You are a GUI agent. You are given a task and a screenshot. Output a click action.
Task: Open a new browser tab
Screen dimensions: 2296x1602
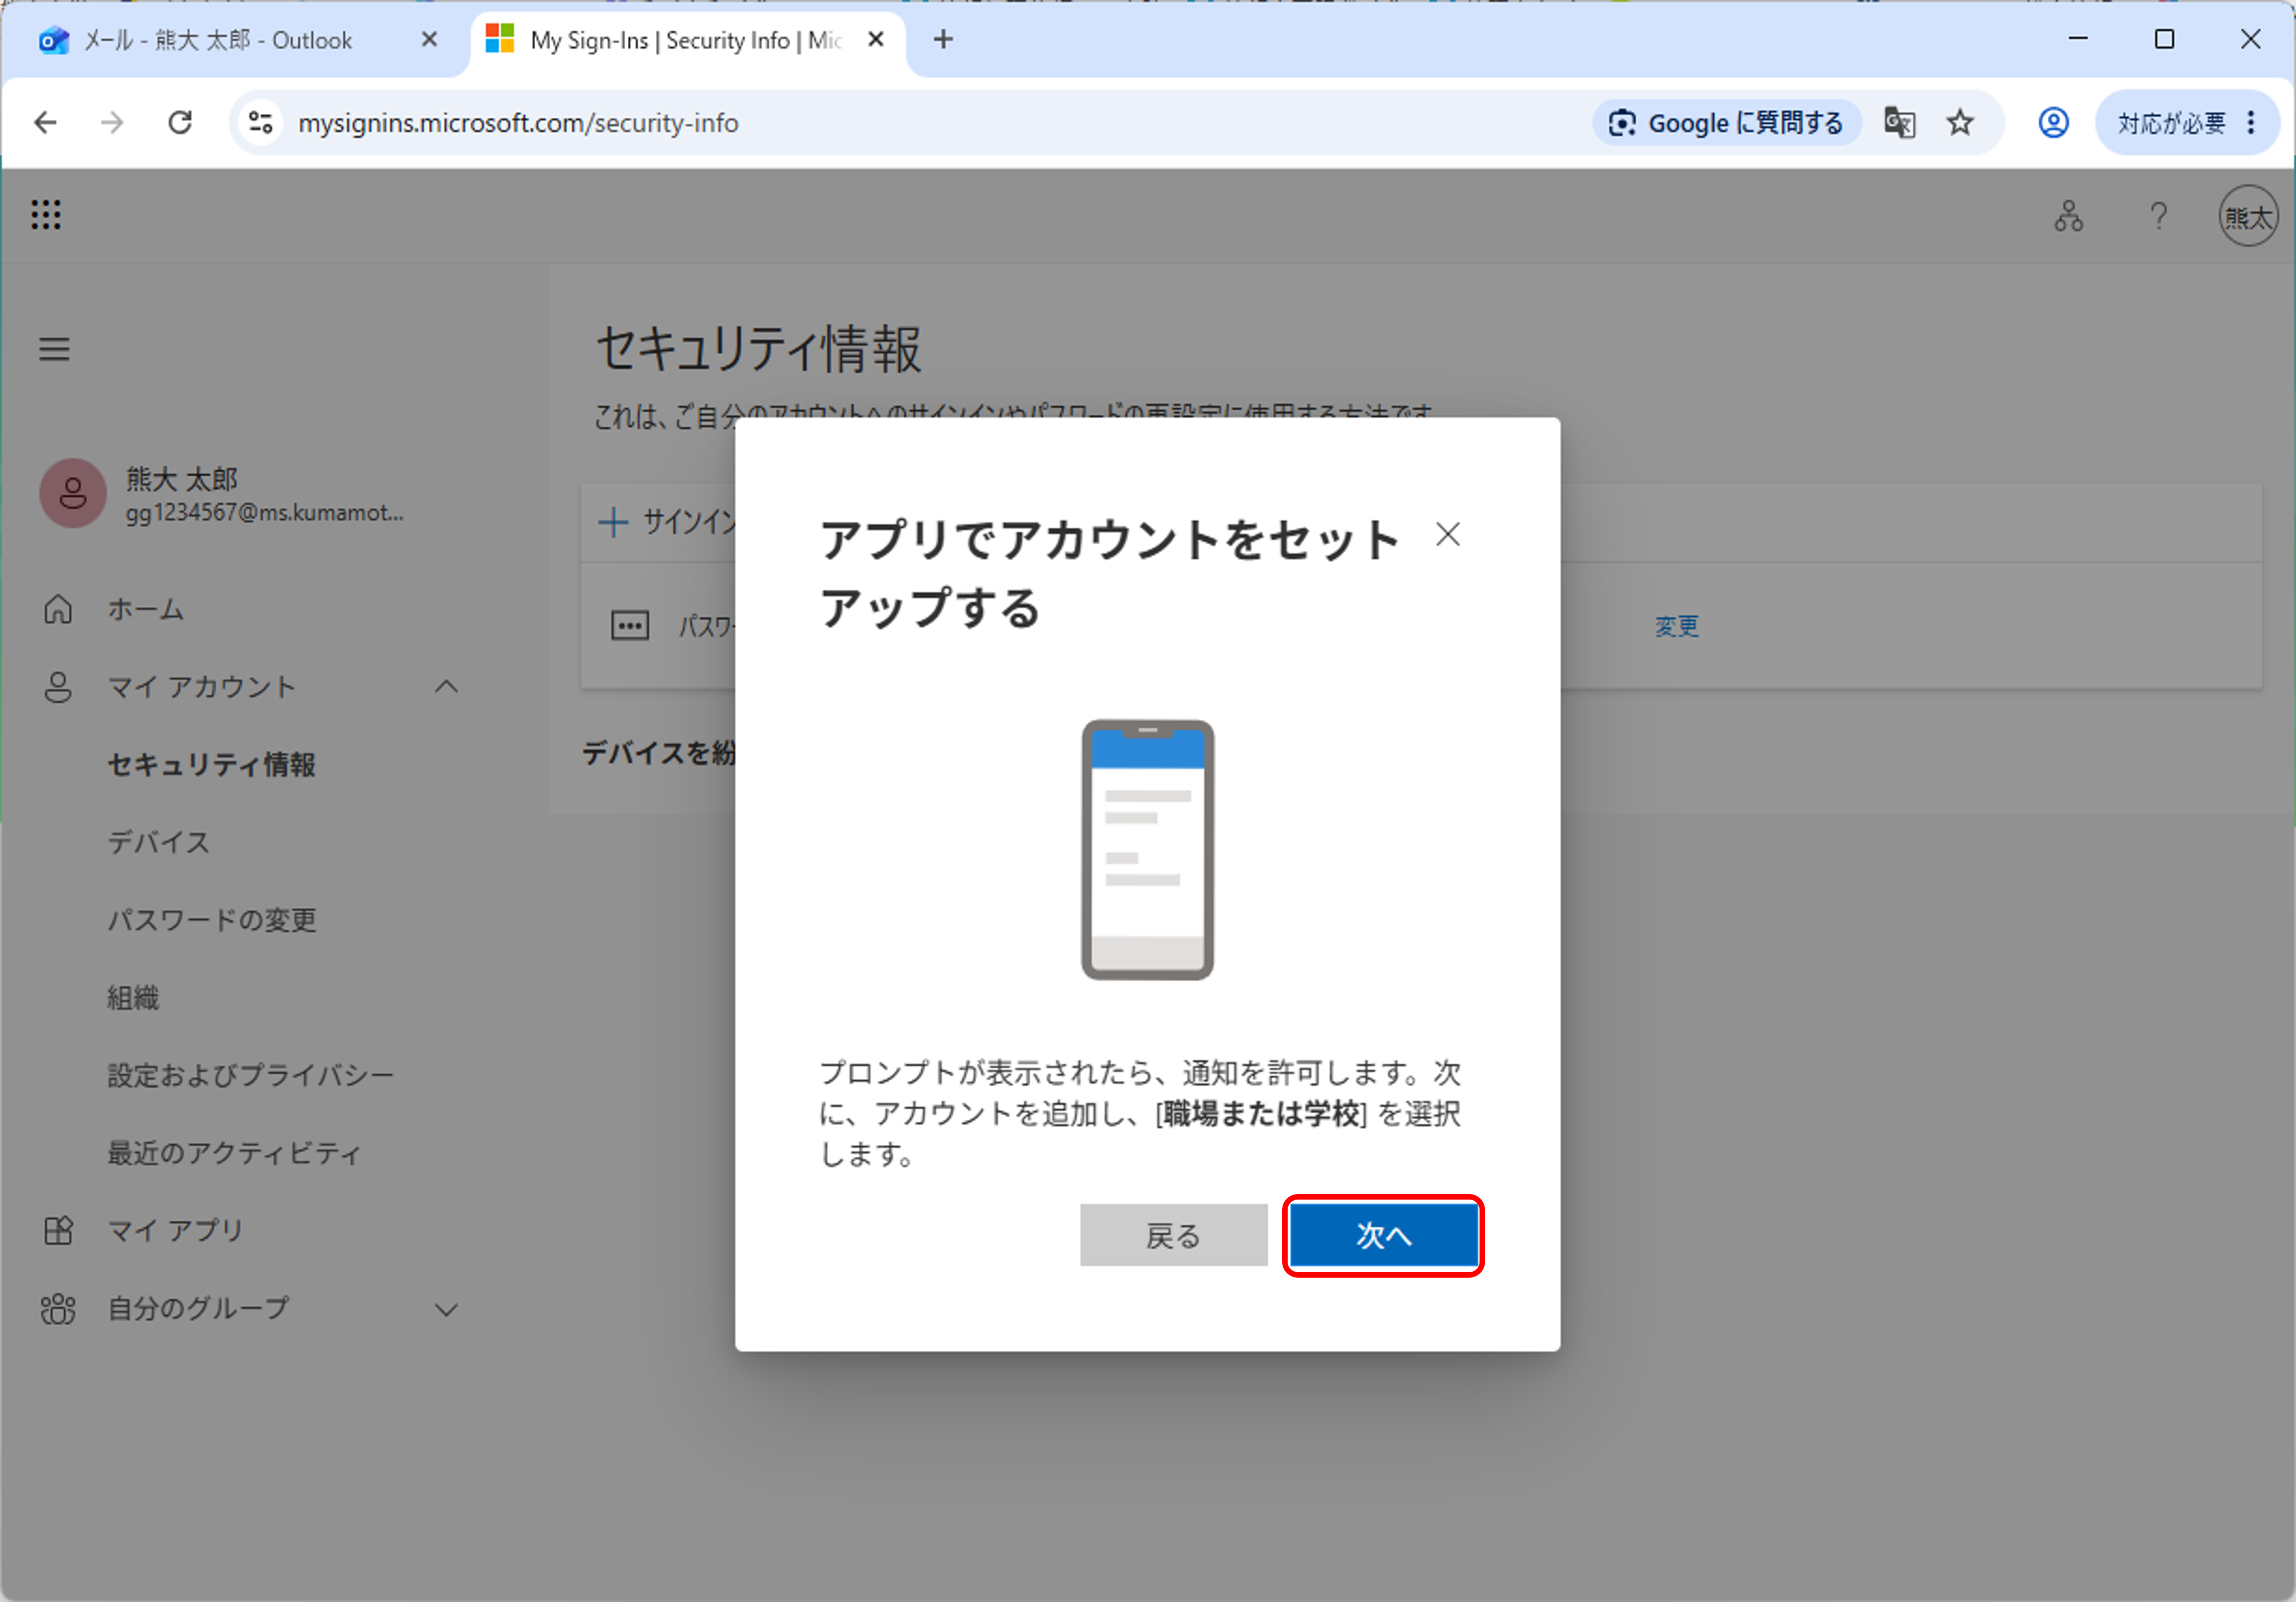pyautogui.click(x=943, y=39)
